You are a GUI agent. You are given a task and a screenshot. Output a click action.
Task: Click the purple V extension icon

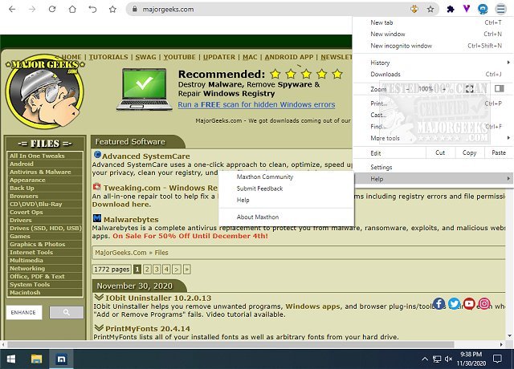coord(467,9)
